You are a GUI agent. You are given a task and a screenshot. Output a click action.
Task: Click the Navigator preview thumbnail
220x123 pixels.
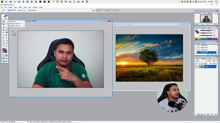(206, 18)
